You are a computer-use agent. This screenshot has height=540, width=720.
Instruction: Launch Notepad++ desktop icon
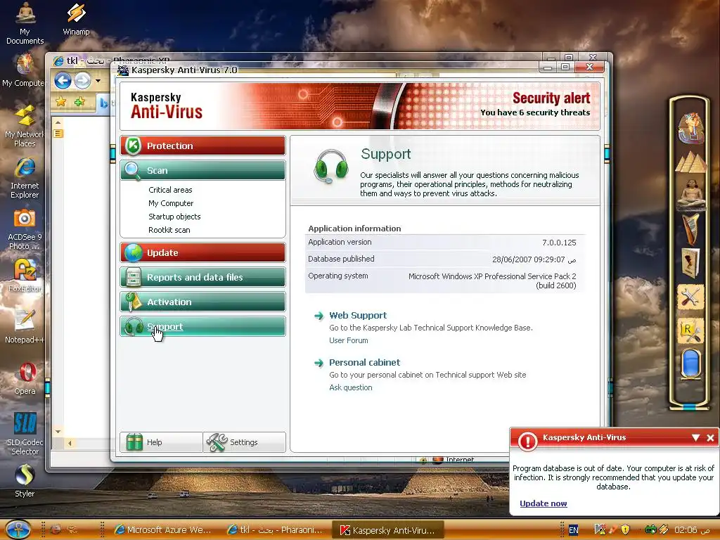pyautogui.click(x=25, y=326)
